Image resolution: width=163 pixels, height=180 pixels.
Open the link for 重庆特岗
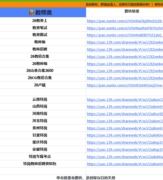point(125,143)
